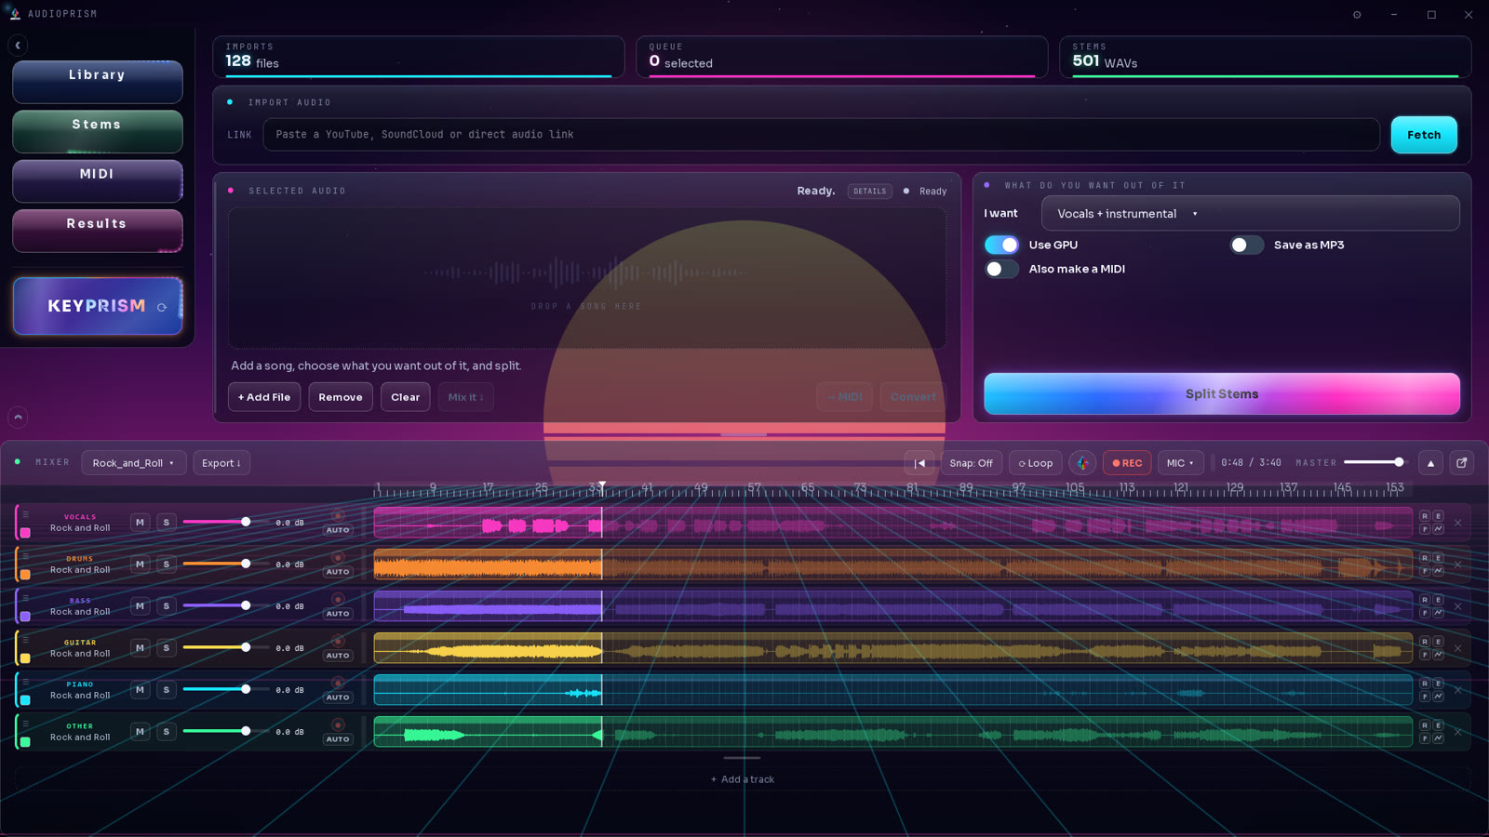Click the Piano track volume slider
The height and width of the screenshot is (837, 1489).
tap(225, 689)
